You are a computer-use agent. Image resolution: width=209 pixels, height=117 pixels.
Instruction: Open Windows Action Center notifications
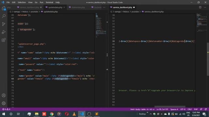click(204, 114)
